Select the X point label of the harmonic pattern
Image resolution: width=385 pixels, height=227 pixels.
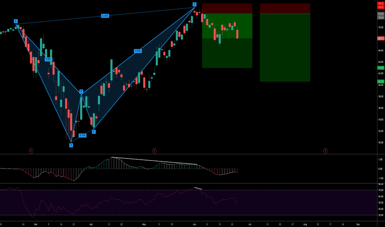tap(16, 21)
